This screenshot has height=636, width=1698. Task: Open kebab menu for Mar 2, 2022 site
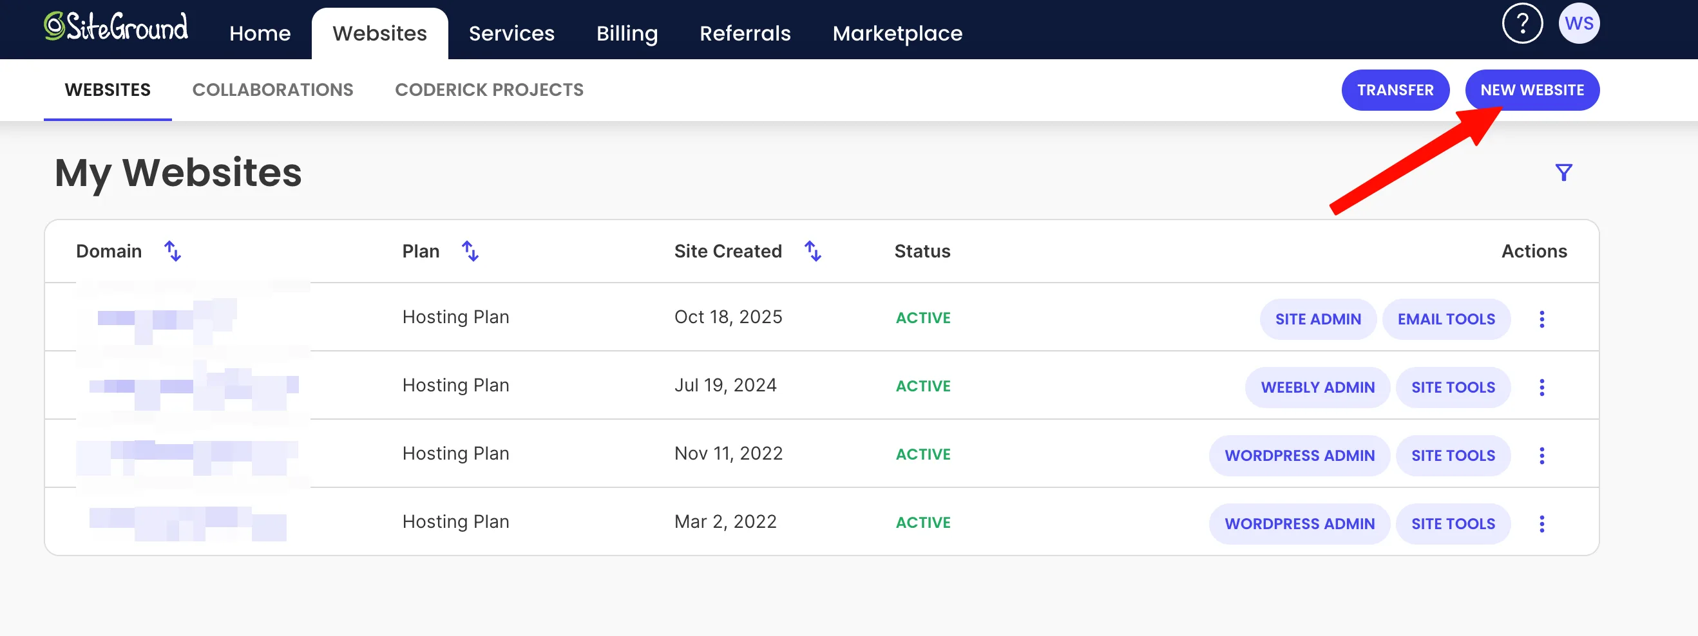[1541, 524]
